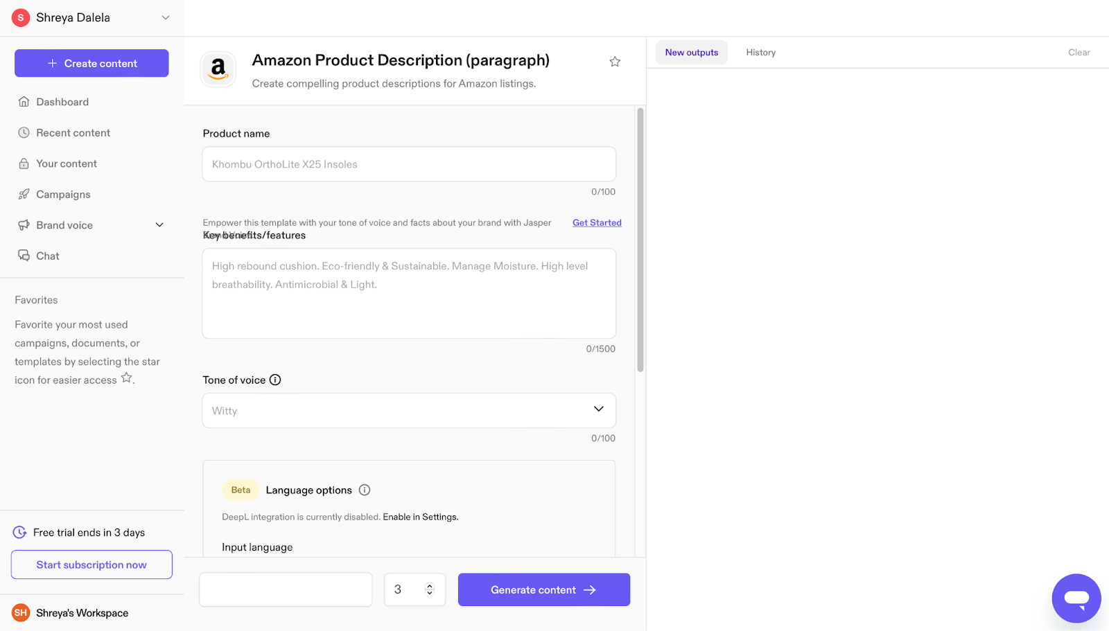Click the arrow on Generate content
Screen dimensions: 1109x631
(x=590, y=590)
